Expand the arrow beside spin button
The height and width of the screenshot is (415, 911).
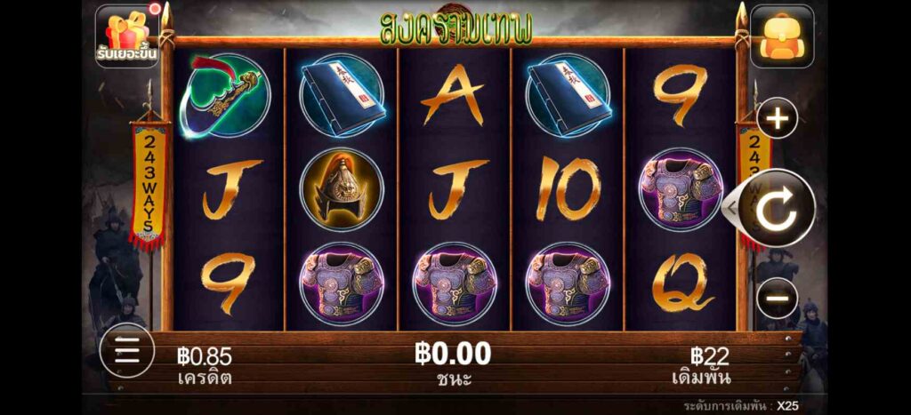(x=730, y=205)
